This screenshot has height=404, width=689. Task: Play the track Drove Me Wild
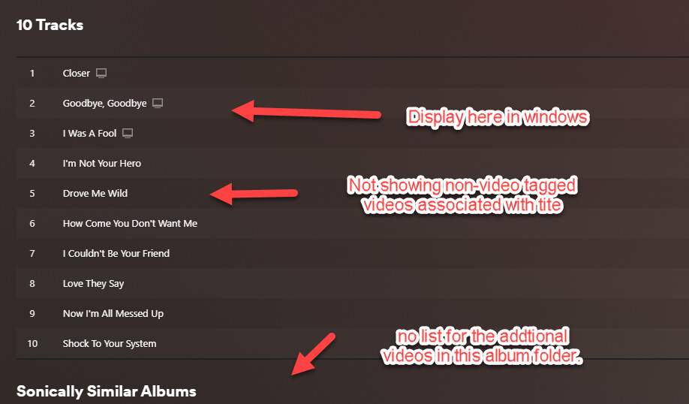(95, 194)
